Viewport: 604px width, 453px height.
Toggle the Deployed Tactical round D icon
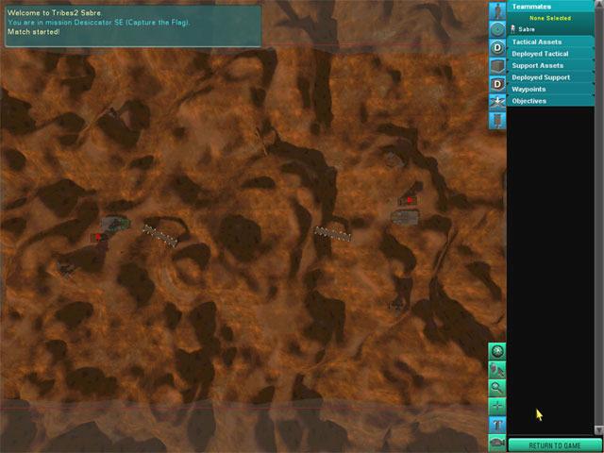[497, 48]
